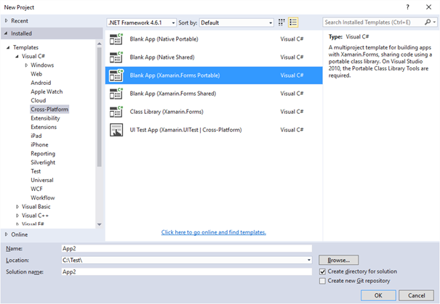440x304 pixels.
Task: Select Blank App (Native Portable) template icon
Action: [116, 39]
